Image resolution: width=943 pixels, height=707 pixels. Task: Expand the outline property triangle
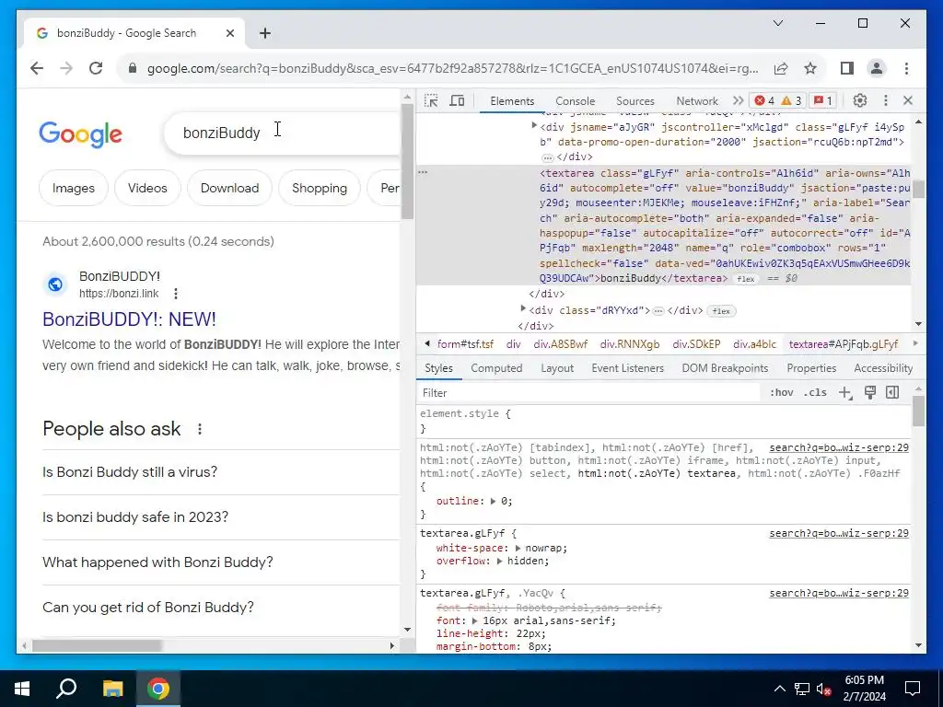click(x=494, y=502)
